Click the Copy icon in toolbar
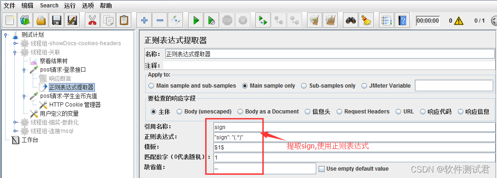The height and width of the screenshot is (178, 497). tap(108, 21)
